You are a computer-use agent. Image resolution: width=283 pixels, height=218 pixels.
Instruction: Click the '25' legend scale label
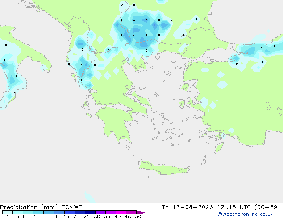coord(87,216)
